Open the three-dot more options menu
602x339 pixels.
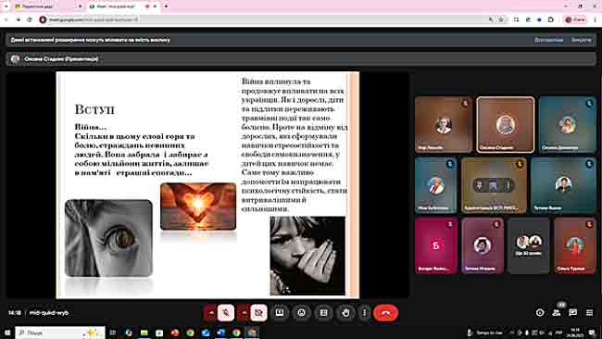click(x=364, y=313)
